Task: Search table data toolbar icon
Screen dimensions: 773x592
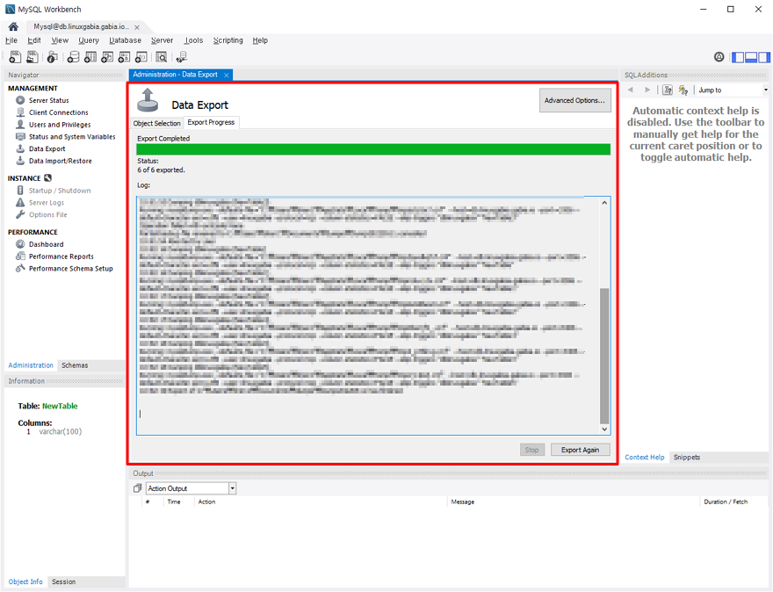Action: tap(162, 57)
